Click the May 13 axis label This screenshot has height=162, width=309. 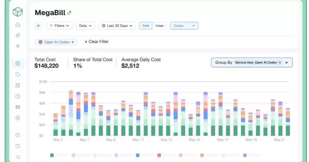[166, 140]
